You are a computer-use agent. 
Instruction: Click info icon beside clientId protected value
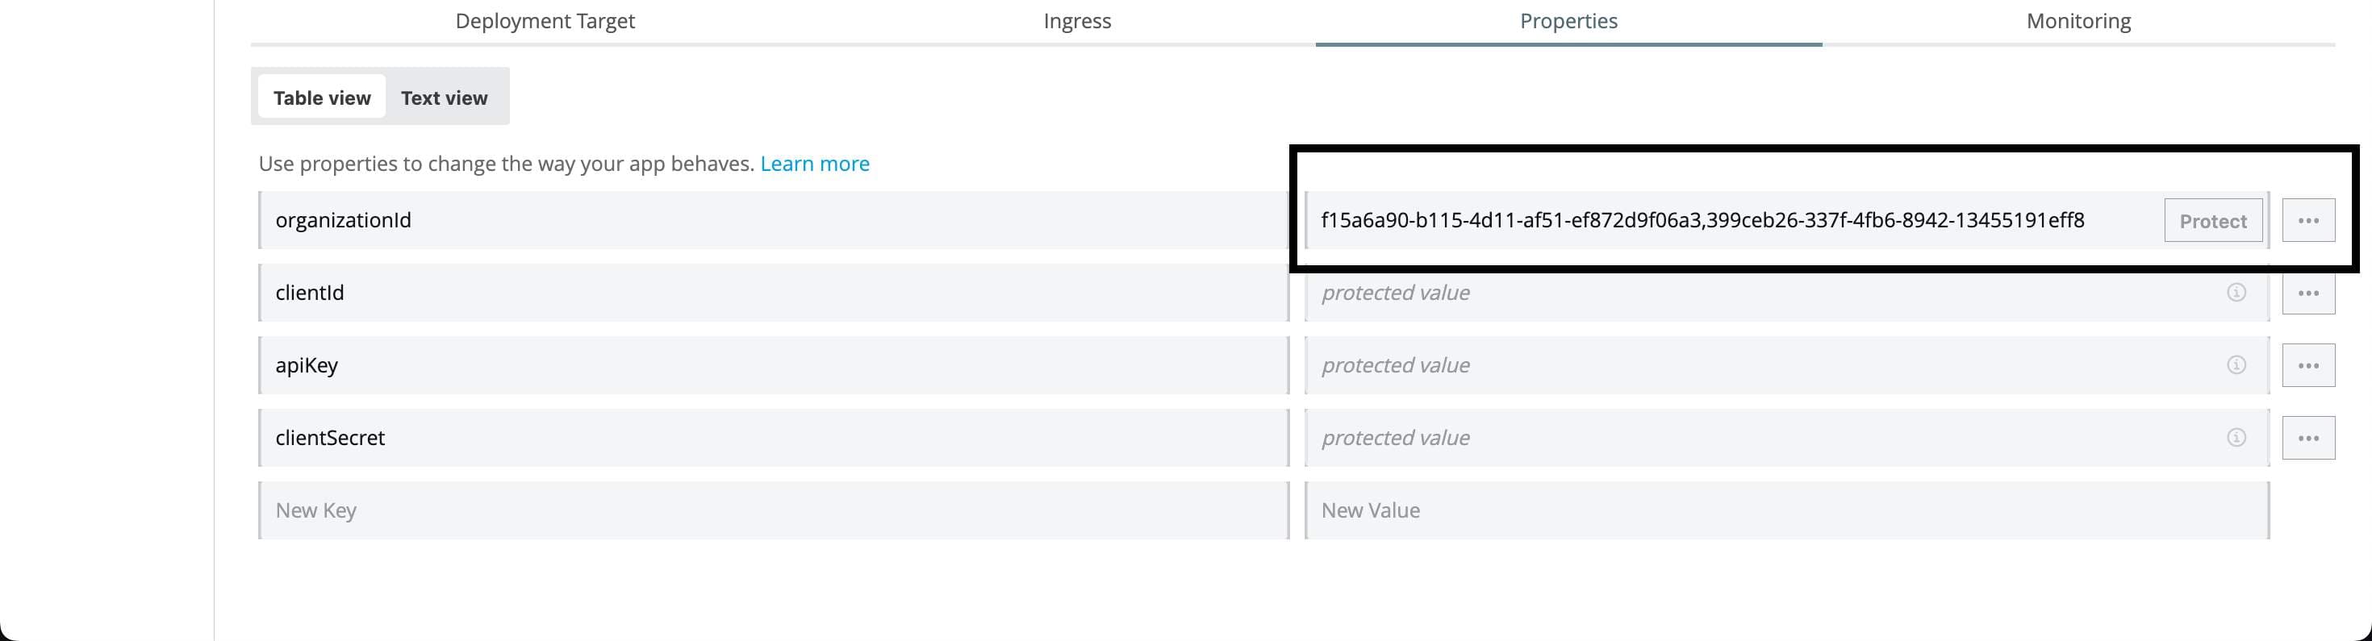click(x=2237, y=293)
